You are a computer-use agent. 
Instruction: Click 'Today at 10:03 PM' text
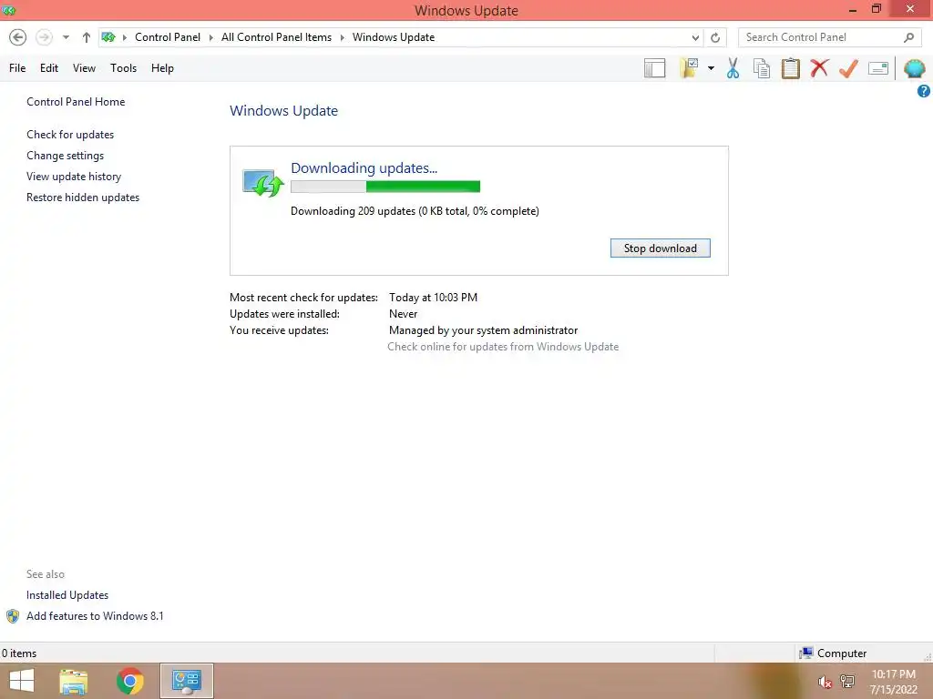click(433, 298)
